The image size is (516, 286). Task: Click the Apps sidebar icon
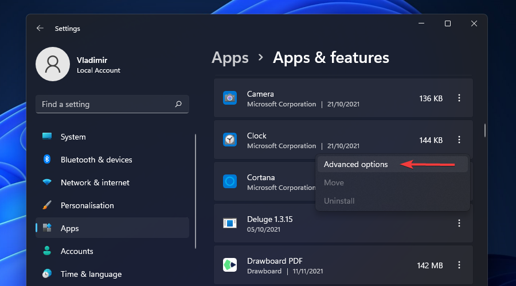pyautogui.click(x=47, y=228)
